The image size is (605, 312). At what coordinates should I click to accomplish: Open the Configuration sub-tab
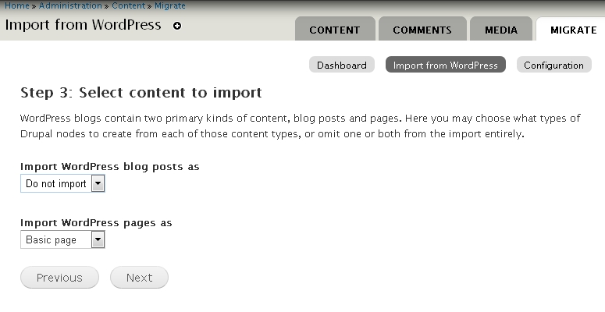(553, 65)
